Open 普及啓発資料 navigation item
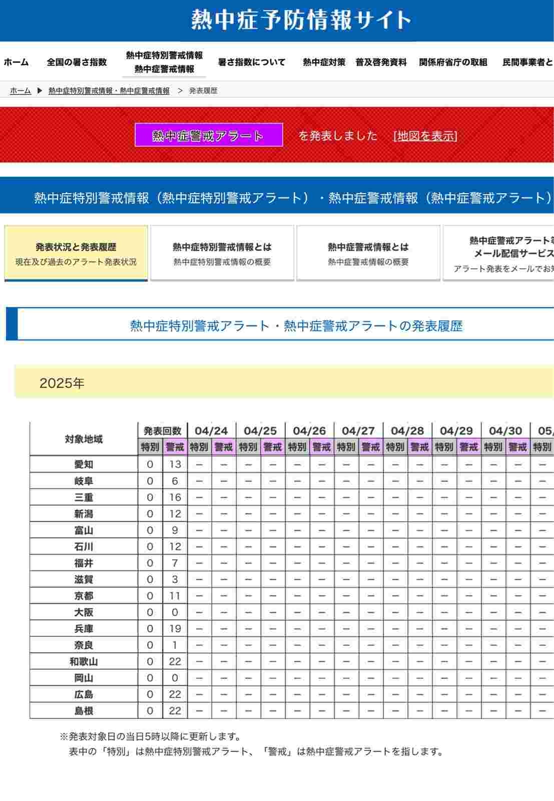The height and width of the screenshot is (801, 554). [381, 62]
